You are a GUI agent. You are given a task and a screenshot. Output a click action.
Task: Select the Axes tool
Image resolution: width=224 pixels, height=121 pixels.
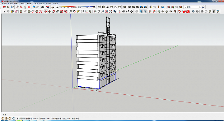(86, 11)
